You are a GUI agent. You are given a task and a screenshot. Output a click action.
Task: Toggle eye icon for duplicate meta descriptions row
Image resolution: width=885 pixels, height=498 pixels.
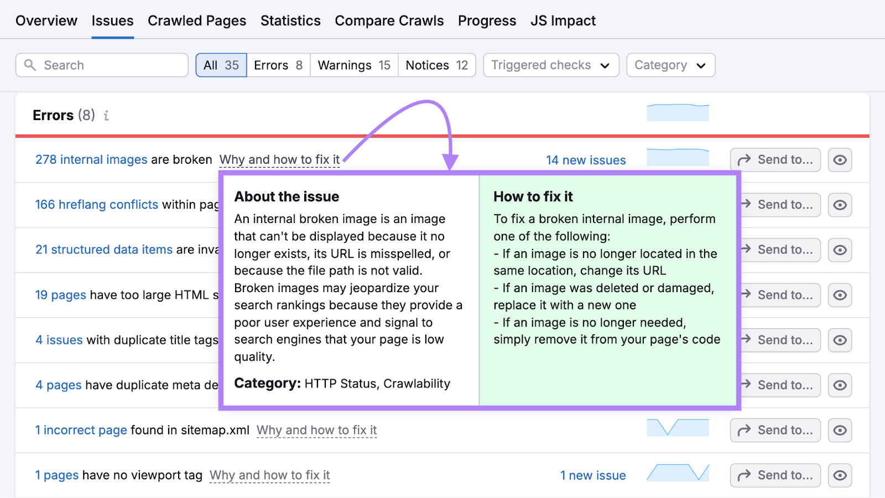pos(840,386)
